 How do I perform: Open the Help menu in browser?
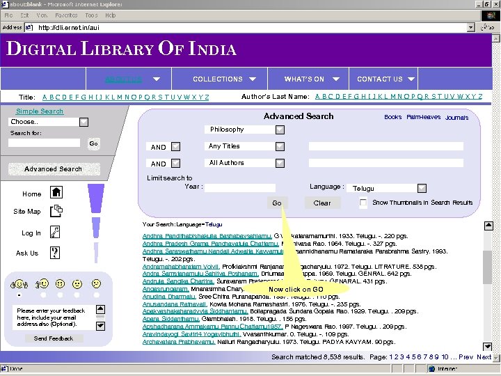111,15
